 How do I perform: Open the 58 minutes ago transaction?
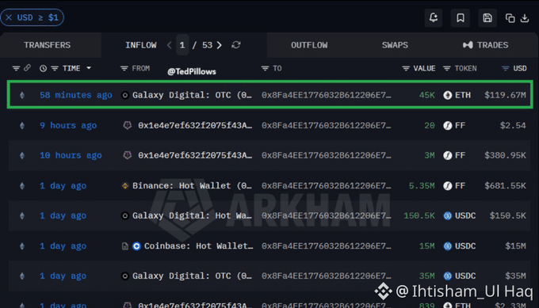75,95
